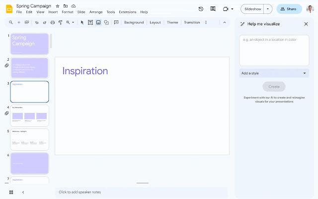Click the Layout button
Image resolution: width=318 pixels, height=199 pixels.
pos(155,22)
